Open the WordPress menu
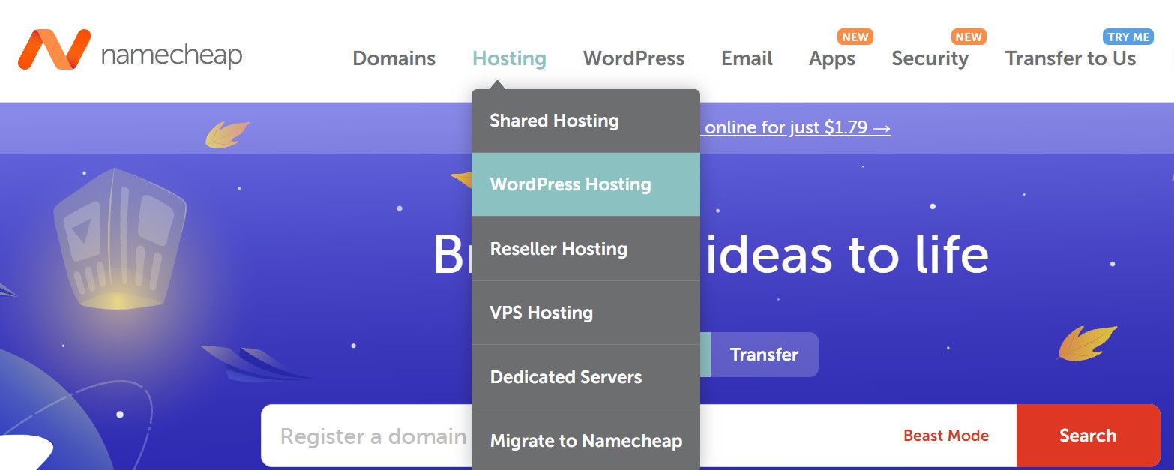 (633, 58)
